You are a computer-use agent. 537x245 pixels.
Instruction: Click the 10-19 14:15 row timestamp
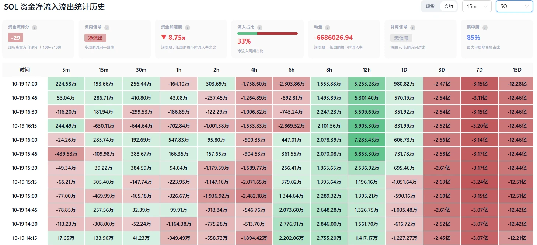(x=25, y=238)
